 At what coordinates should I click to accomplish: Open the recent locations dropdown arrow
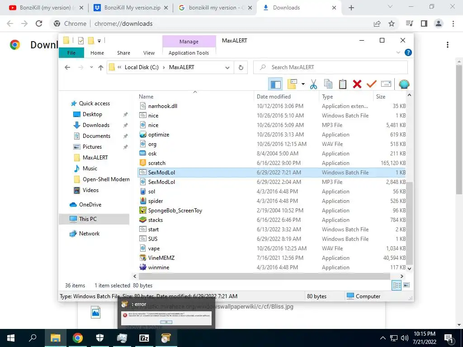[x=91, y=67]
